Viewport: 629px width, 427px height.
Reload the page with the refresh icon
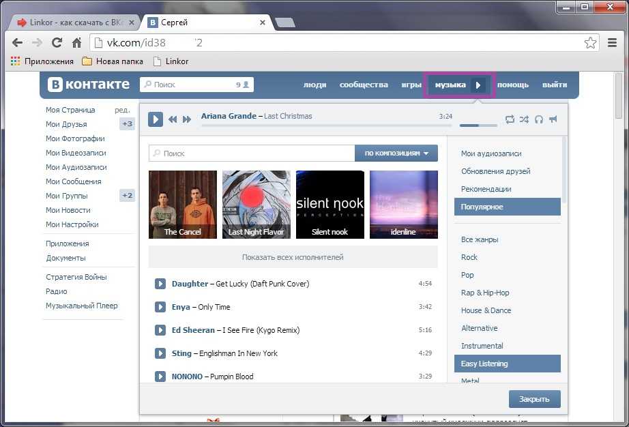point(57,42)
